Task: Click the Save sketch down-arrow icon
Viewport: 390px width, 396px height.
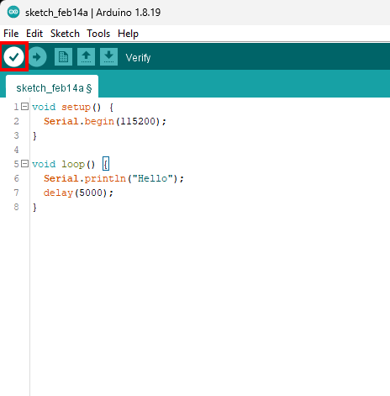Action: tap(108, 57)
